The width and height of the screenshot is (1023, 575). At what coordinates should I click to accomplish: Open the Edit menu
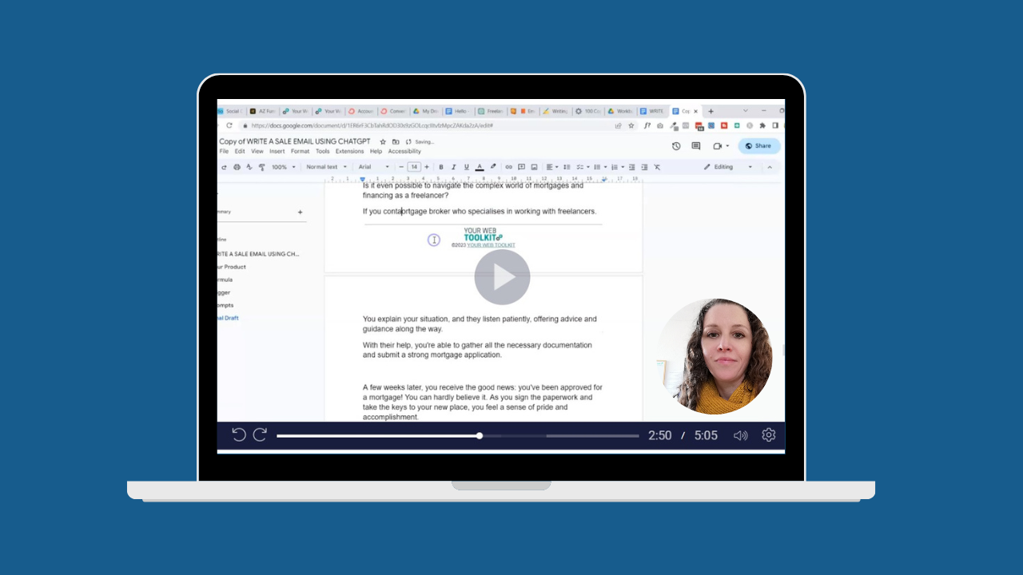pos(240,151)
